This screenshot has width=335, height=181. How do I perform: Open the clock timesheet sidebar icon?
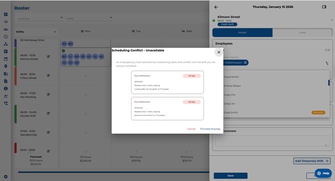coord(6,36)
